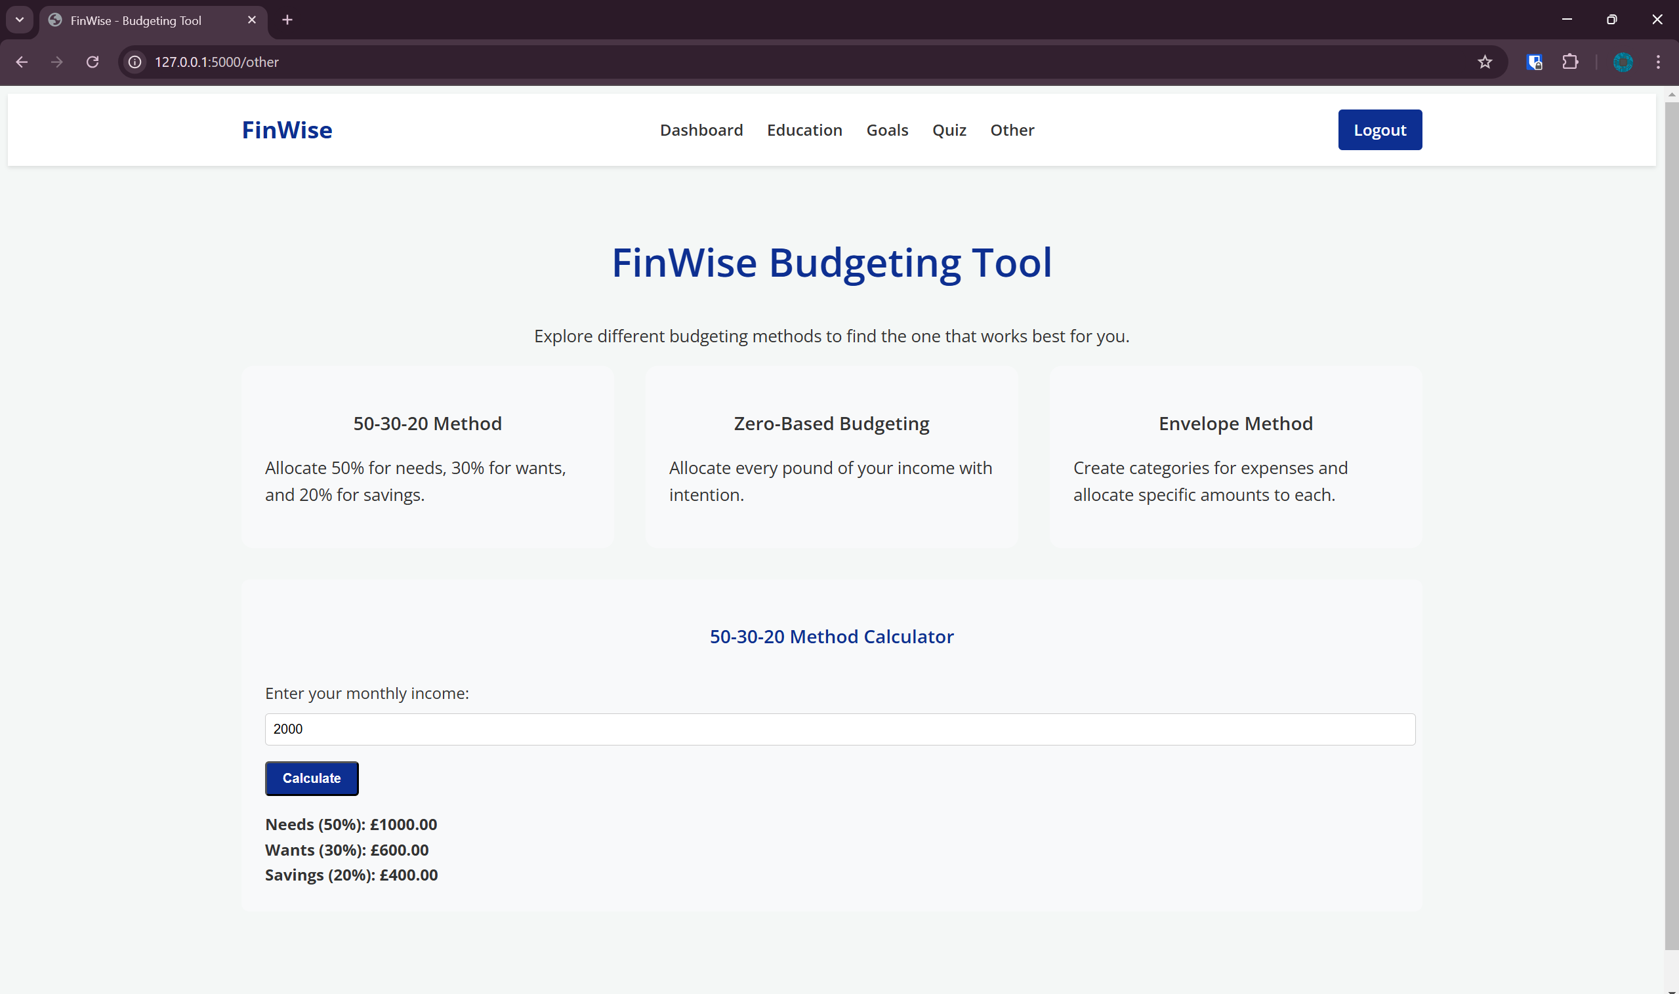1679x994 pixels.
Task: Select the Zero-Based Budgeting card
Action: coord(831,457)
